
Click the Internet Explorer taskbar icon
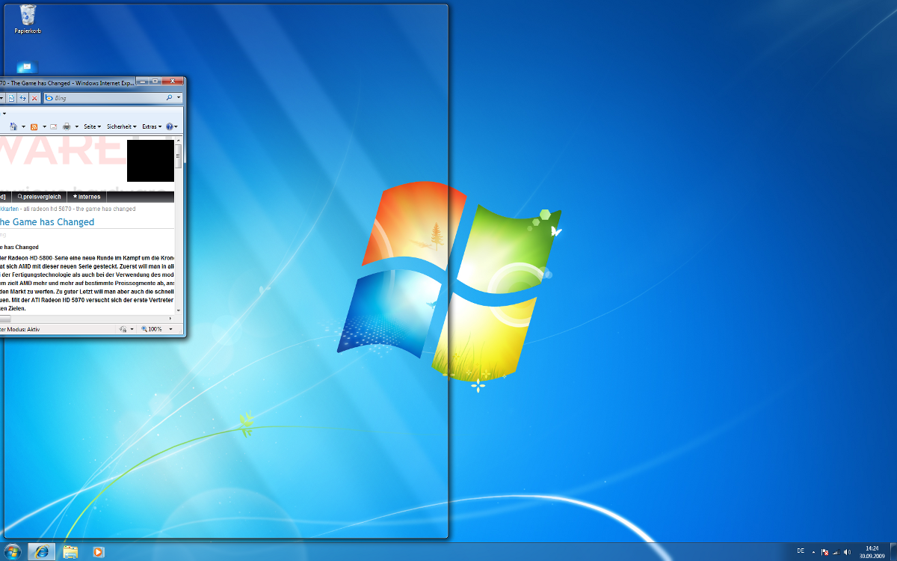pyautogui.click(x=42, y=551)
